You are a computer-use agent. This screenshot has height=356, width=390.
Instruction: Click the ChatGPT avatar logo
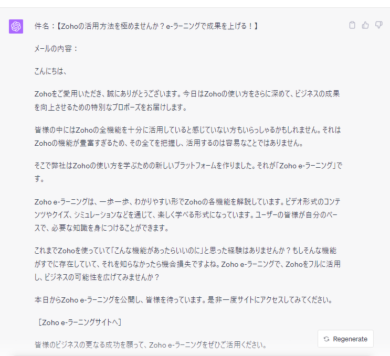click(16, 26)
